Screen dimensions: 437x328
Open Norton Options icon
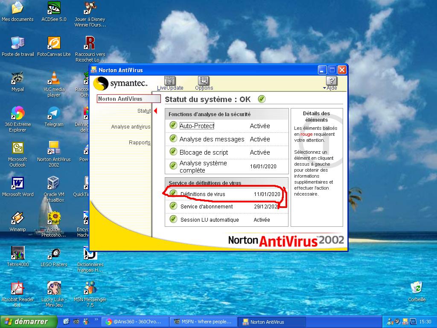pos(204,83)
